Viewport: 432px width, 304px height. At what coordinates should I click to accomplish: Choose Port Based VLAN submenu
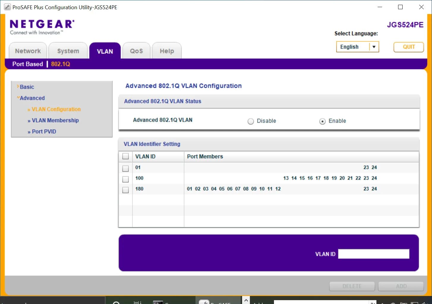(x=28, y=64)
